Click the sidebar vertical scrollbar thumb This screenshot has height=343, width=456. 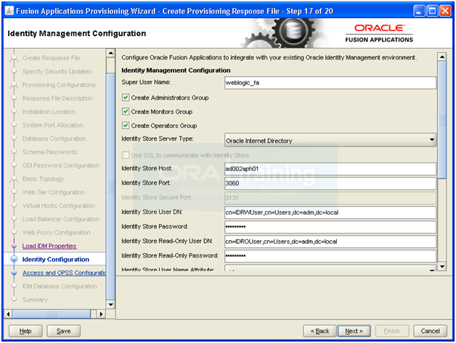[x=110, y=187]
